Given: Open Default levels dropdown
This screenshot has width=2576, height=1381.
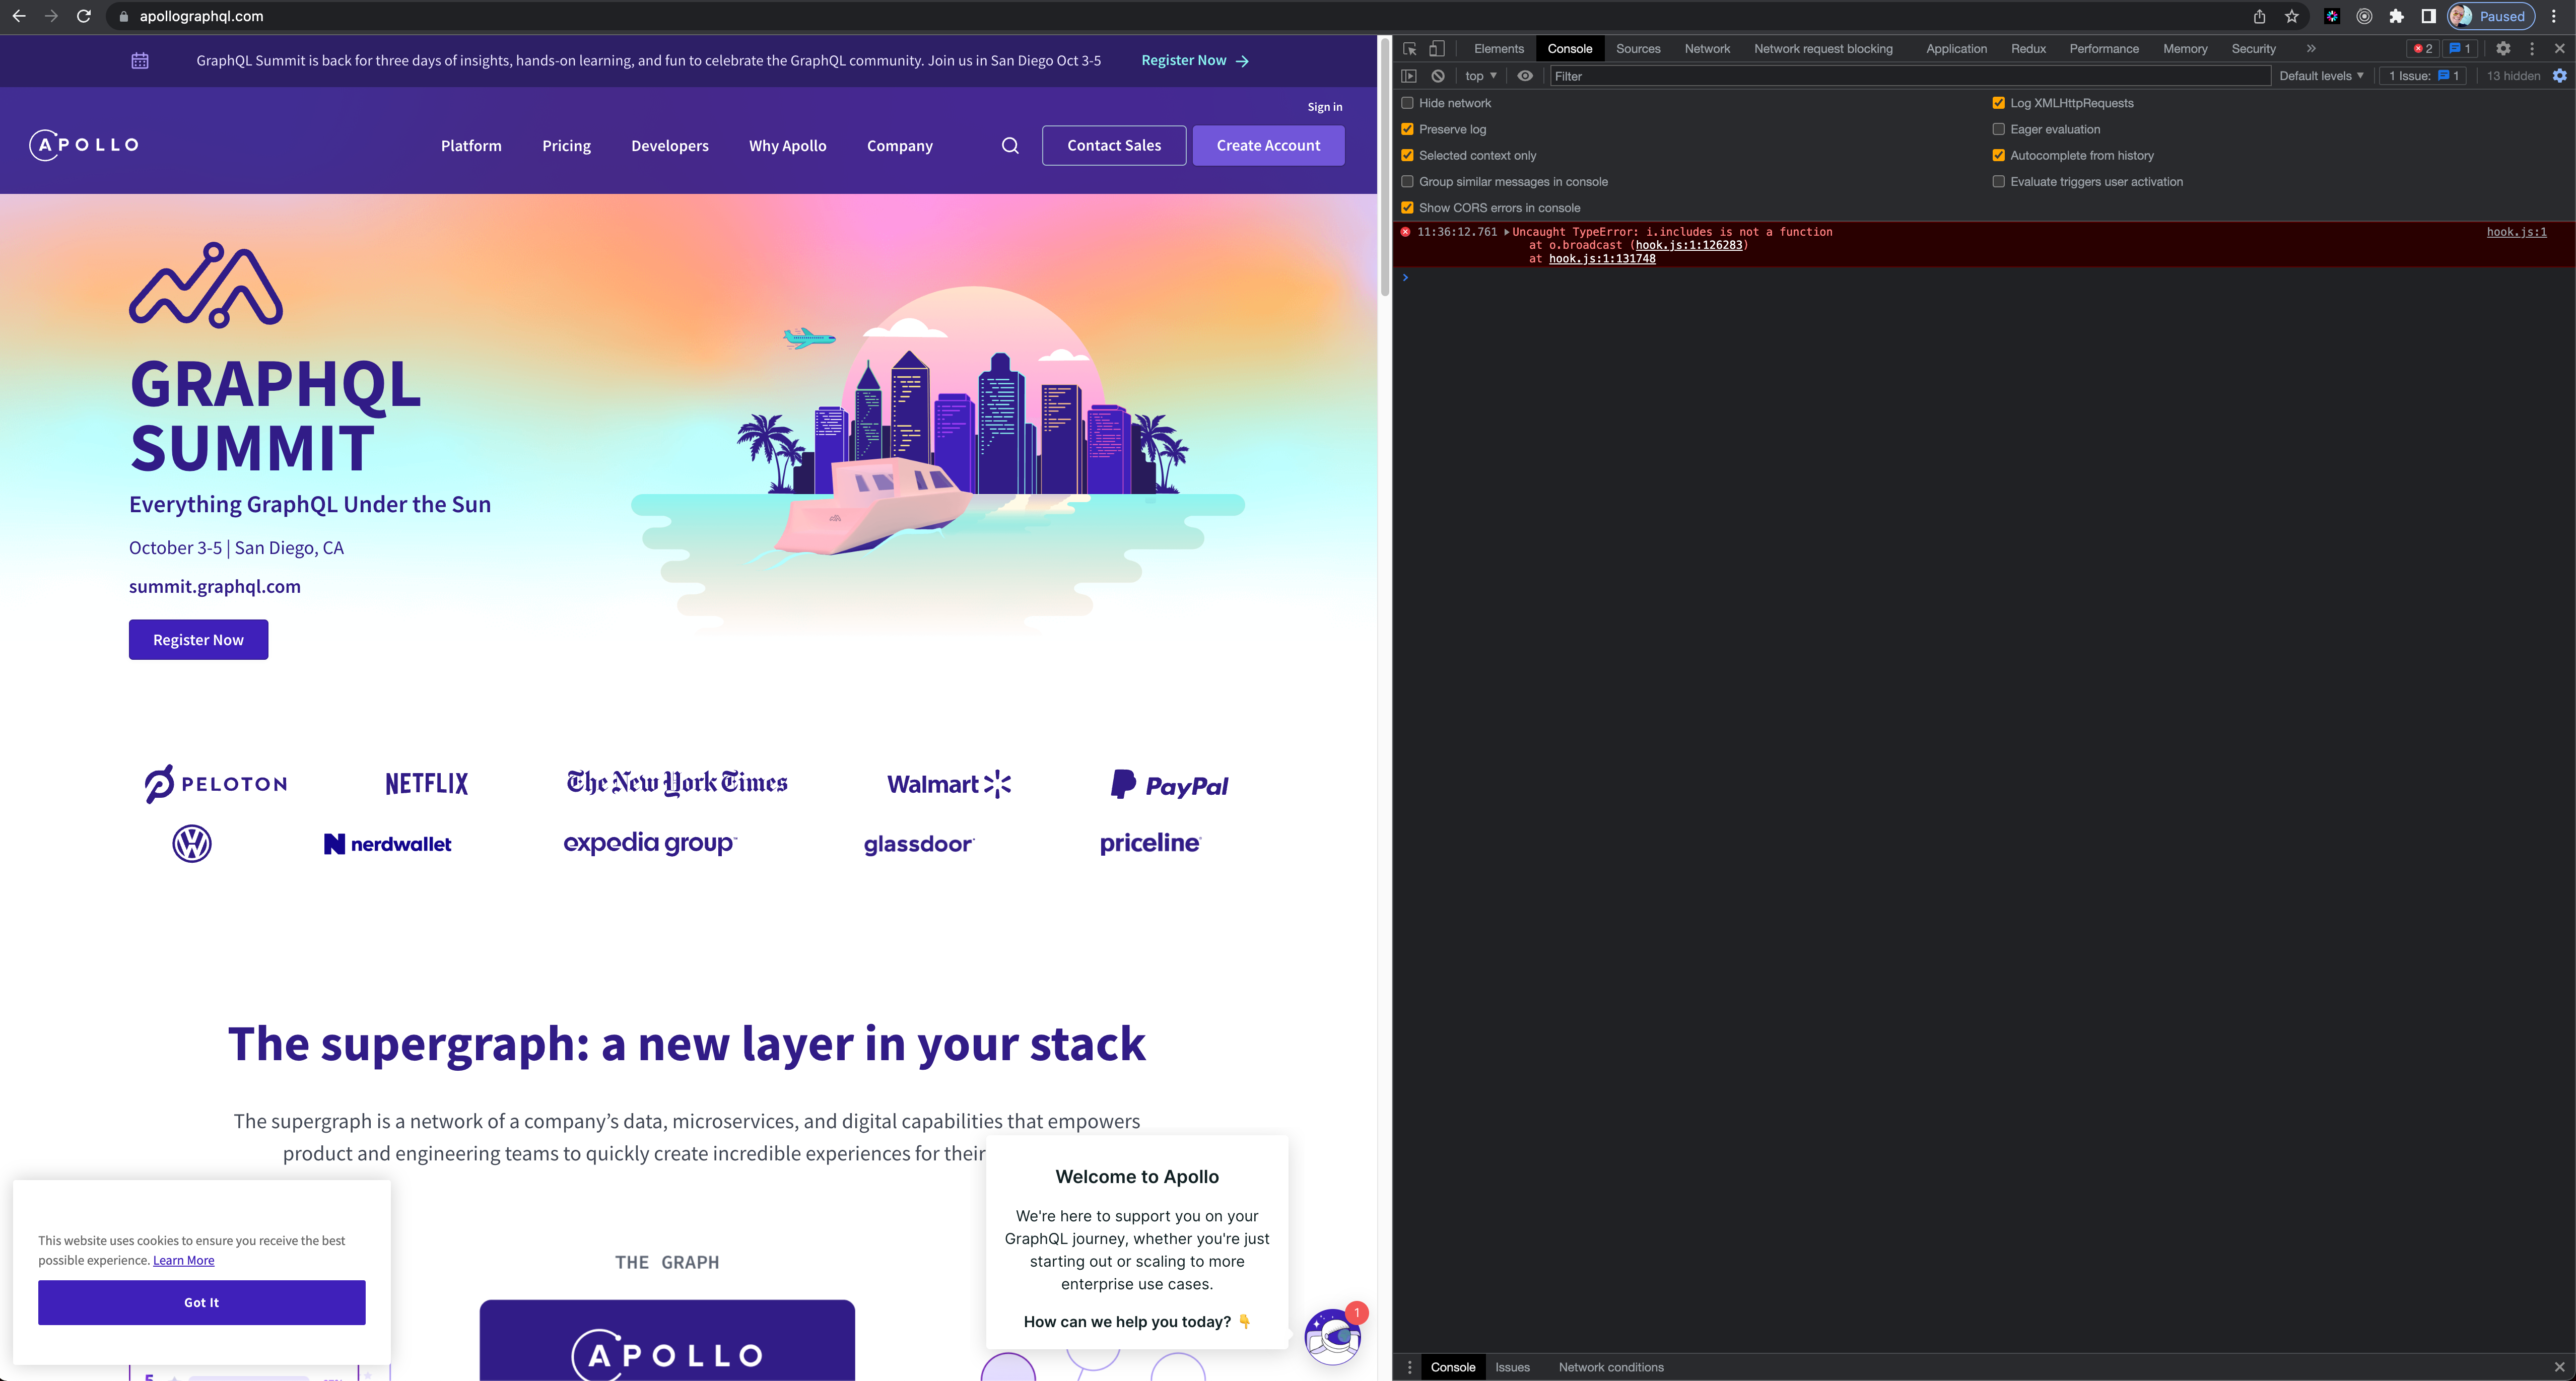Looking at the screenshot, I should 2321,76.
